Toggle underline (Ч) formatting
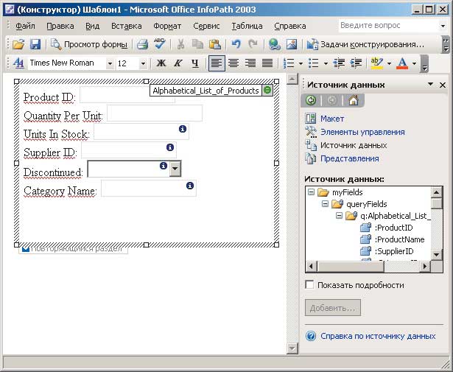 pyautogui.click(x=195, y=63)
